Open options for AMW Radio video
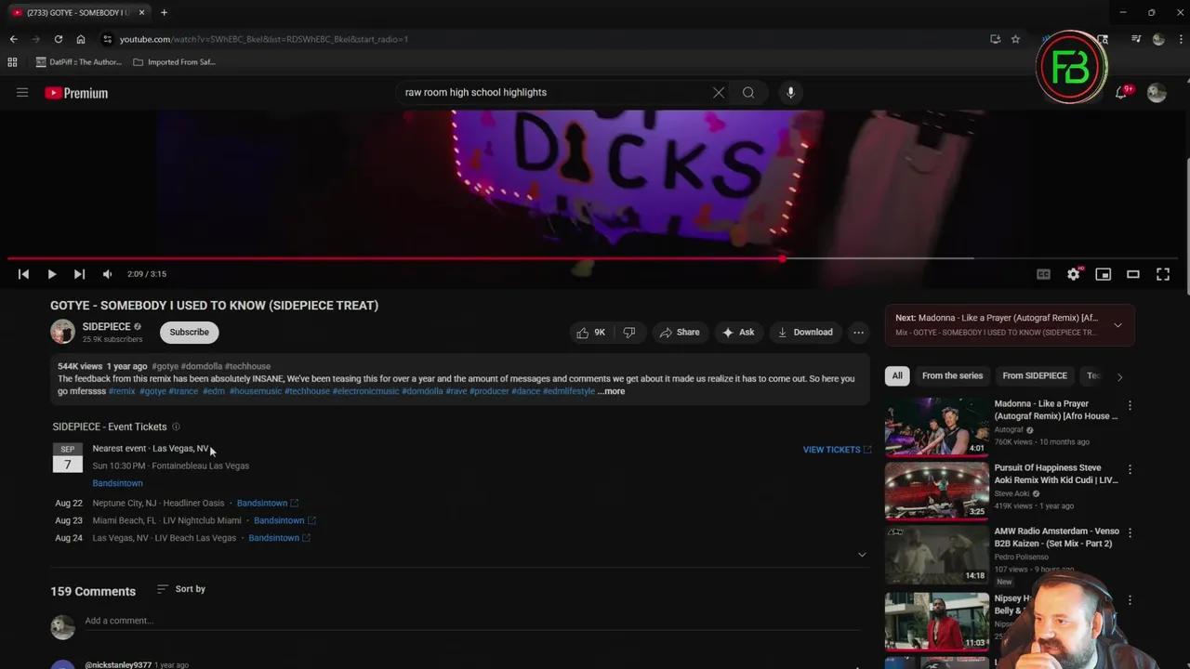Screen dimensions: 1190x669 (1130, 533)
